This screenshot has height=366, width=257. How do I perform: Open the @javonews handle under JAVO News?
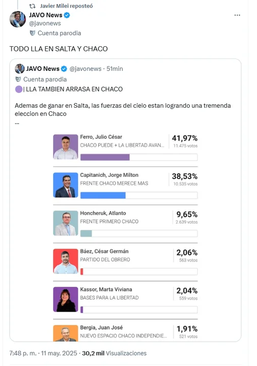45,23
